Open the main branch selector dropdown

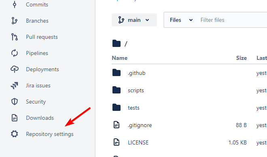tap(134, 20)
